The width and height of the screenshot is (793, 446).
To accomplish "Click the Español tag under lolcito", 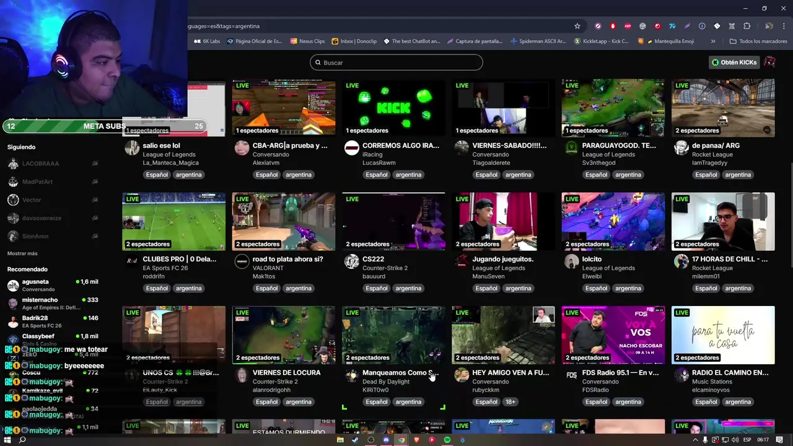I will [596, 288].
